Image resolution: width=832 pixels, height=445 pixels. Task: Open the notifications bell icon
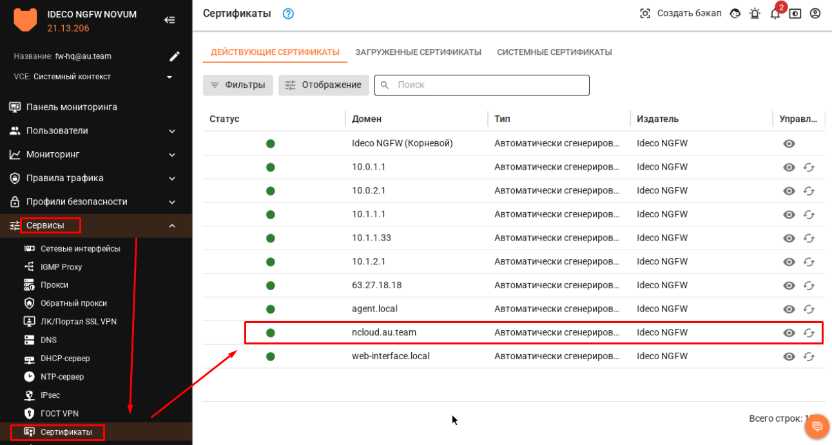click(775, 14)
